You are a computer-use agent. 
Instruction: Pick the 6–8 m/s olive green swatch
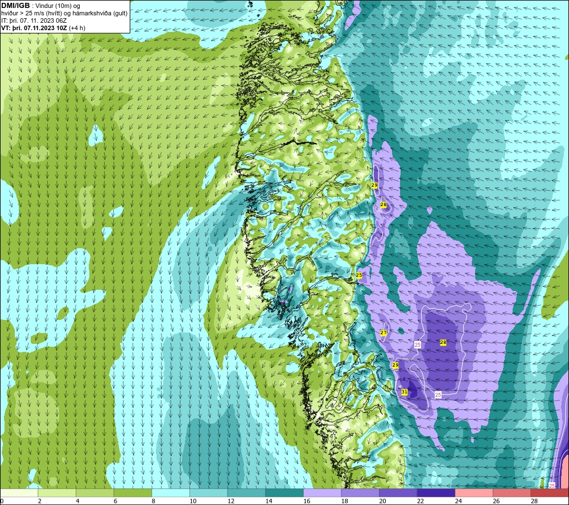click(x=133, y=492)
